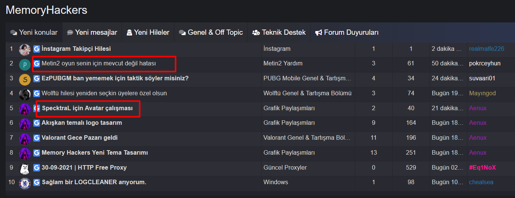Visit the Güncel Proxyler category link
This screenshot has height=198, width=515.
point(285,168)
